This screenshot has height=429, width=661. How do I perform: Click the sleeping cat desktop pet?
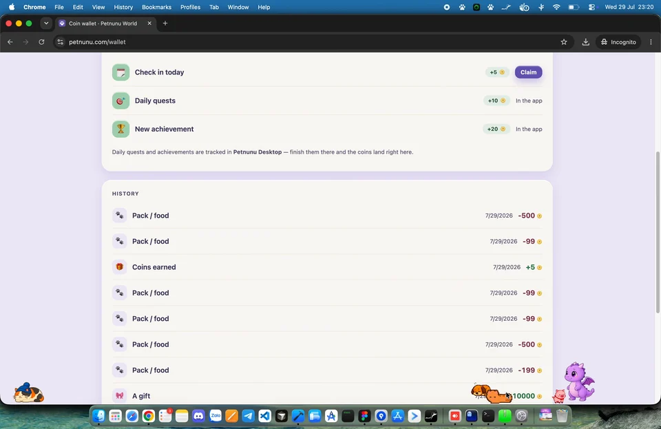28,393
